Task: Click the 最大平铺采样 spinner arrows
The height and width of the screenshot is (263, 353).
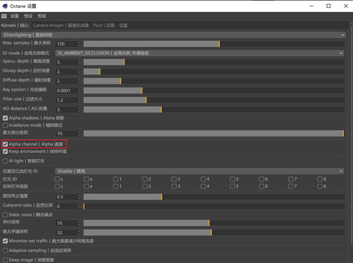Action: click(79, 233)
